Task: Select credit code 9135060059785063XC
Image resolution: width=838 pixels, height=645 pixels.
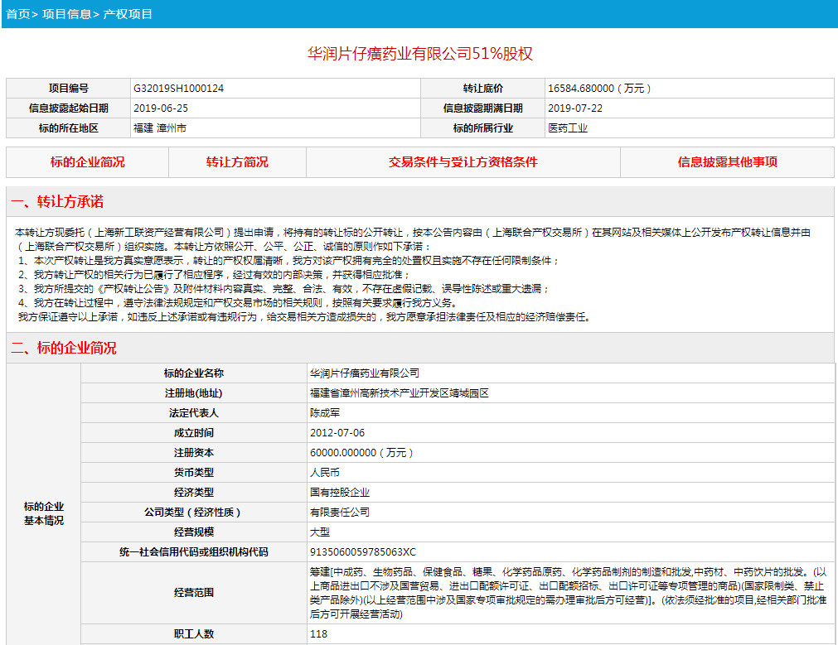Action: tap(363, 552)
